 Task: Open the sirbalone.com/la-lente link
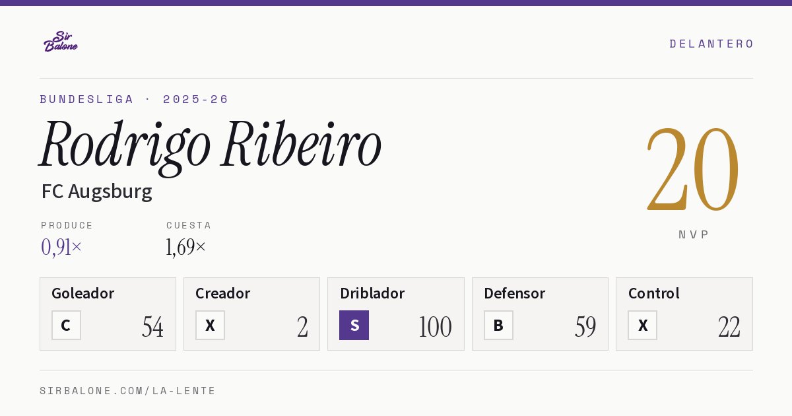pos(128,391)
